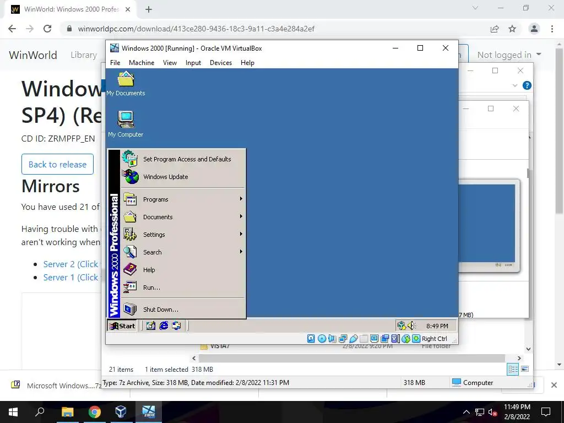Click VirtualBox hard disk activity icon
This screenshot has width=564, height=423.
tap(311, 339)
